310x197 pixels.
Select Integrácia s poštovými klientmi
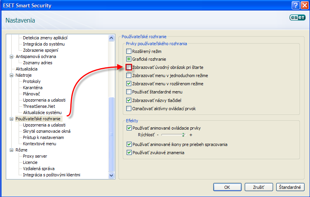[x=52, y=175]
